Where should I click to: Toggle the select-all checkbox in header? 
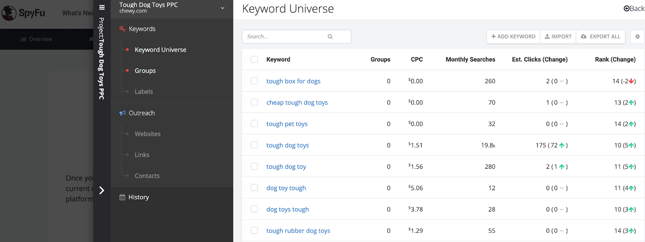click(x=254, y=59)
